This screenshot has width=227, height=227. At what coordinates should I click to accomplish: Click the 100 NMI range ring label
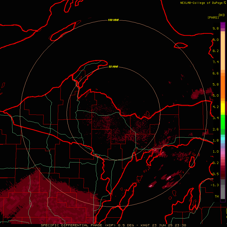click(x=113, y=20)
